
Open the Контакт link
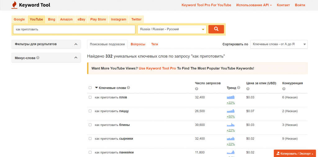pyautogui.click(x=283, y=5)
